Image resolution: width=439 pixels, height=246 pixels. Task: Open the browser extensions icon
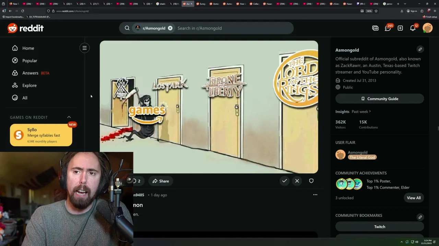click(x=422, y=11)
